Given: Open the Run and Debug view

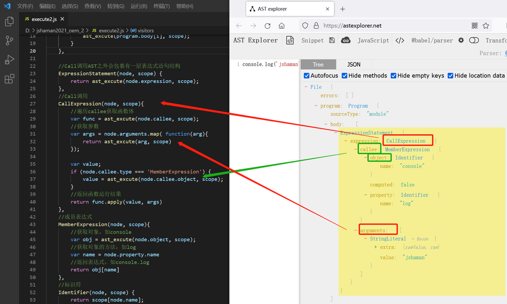Looking at the screenshot, I should (x=9, y=60).
